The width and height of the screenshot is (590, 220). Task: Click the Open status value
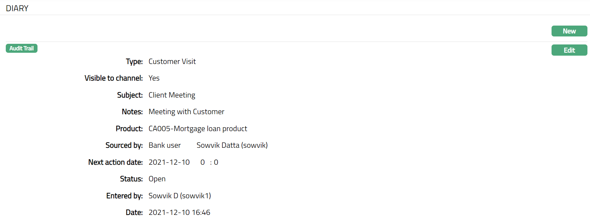(x=157, y=179)
